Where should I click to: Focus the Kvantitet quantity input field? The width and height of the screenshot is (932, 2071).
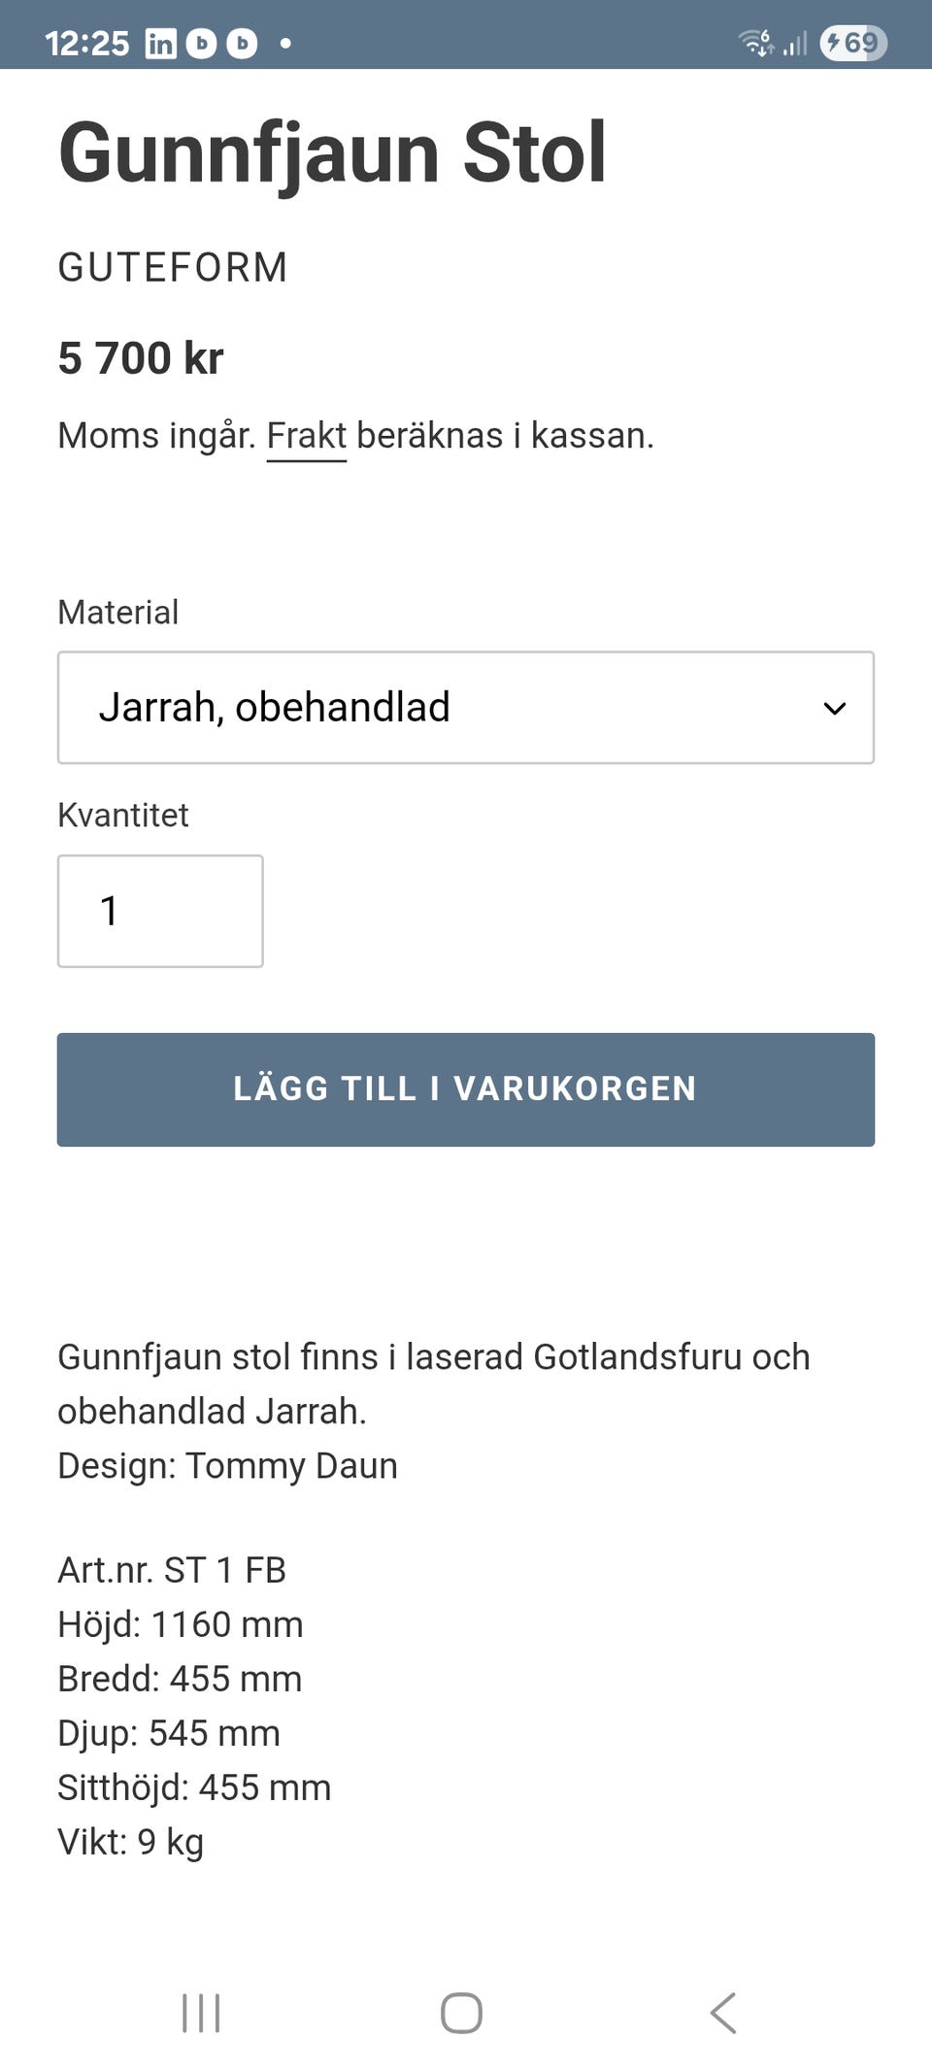click(x=160, y=911)
